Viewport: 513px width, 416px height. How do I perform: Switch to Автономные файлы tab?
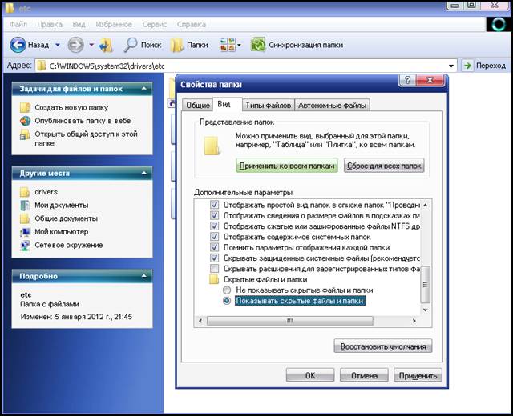(x=332, y=105)
